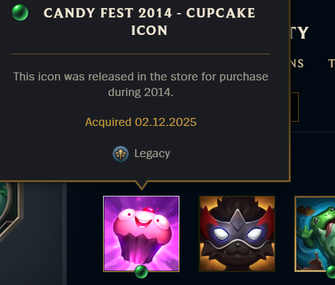Viewport: 335px width, 285px height.
Task: Click the cut-off "TY" page heading
Action: coord(299,33)
